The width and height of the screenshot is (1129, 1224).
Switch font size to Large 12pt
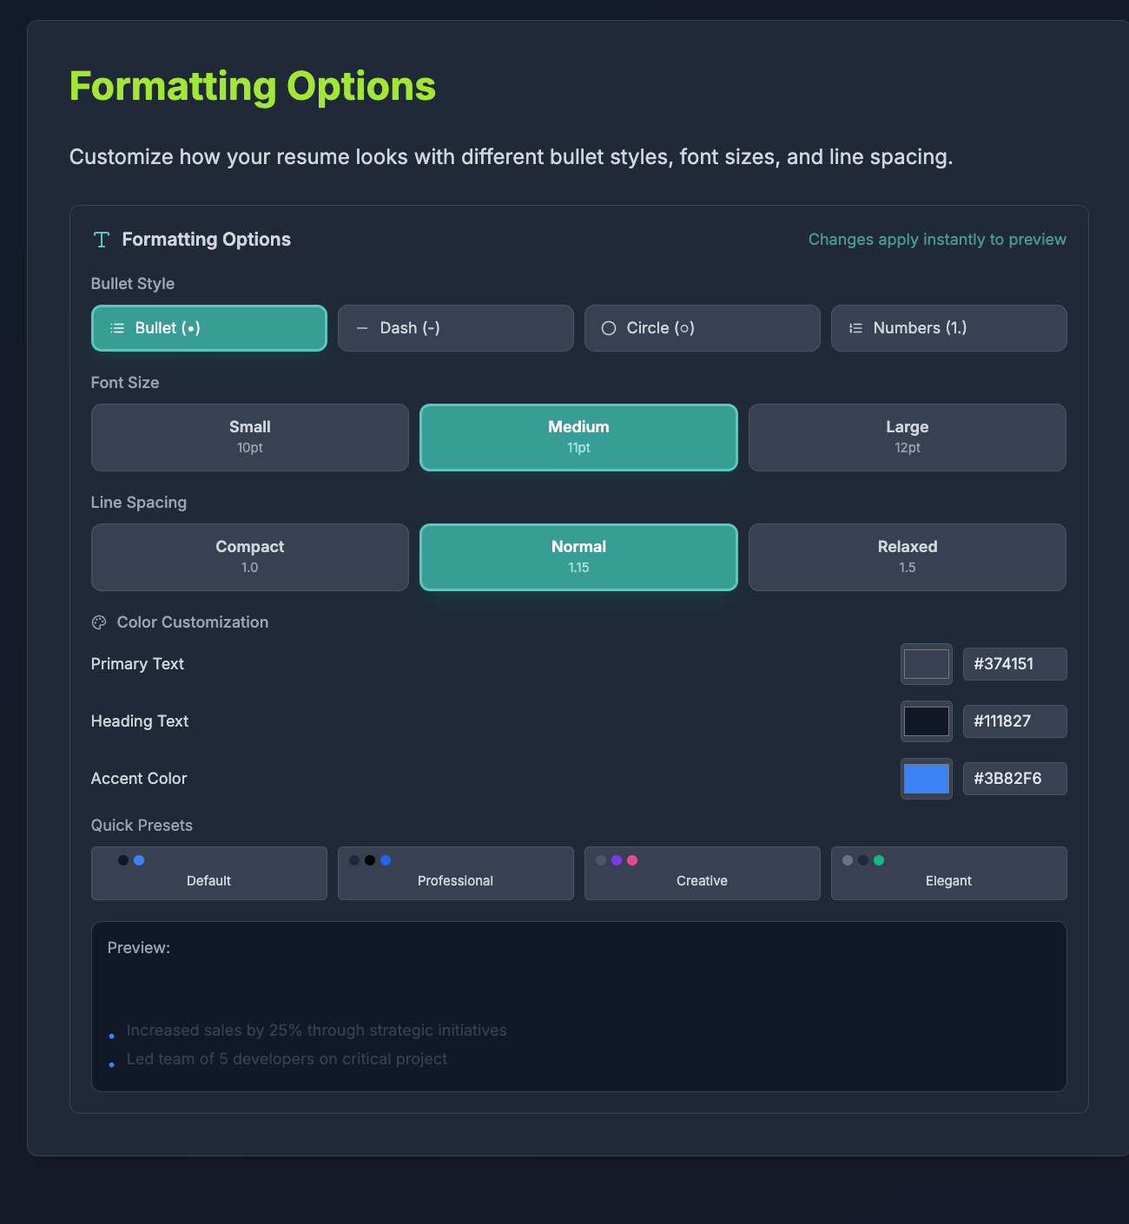(907, 437)
